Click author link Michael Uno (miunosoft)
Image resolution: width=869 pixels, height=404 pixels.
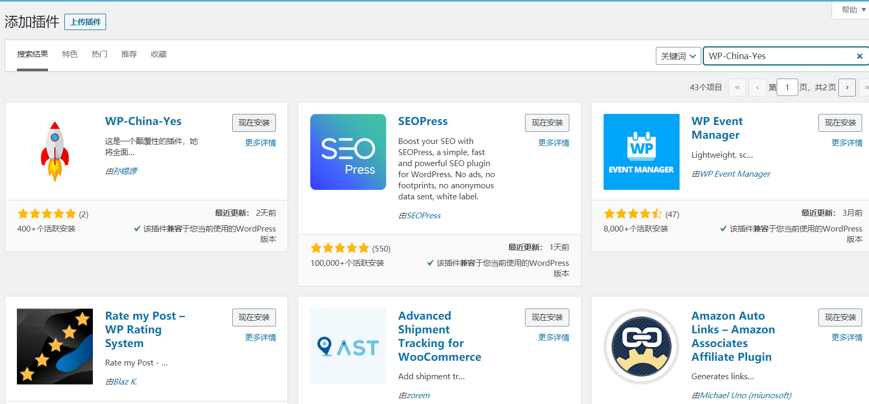746,396
